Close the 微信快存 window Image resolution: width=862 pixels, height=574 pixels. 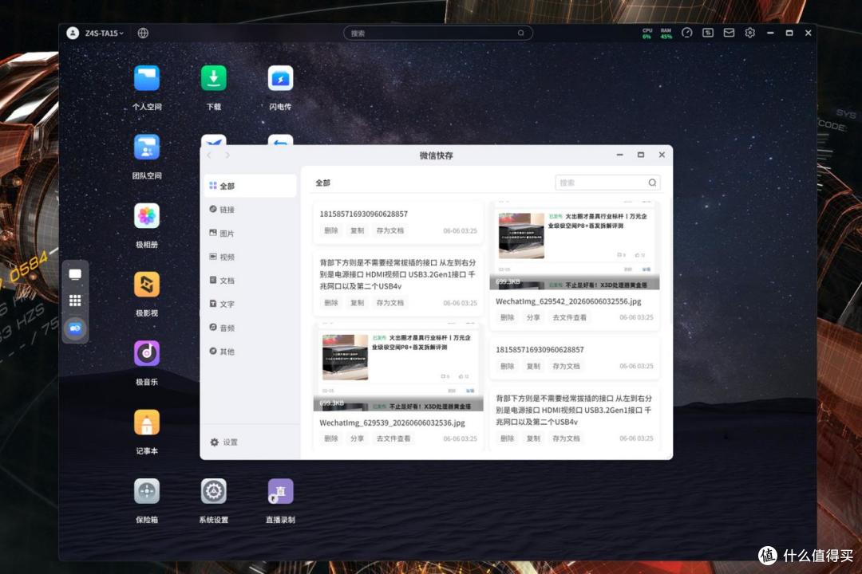pyautogui.click(x=662, y=155)
